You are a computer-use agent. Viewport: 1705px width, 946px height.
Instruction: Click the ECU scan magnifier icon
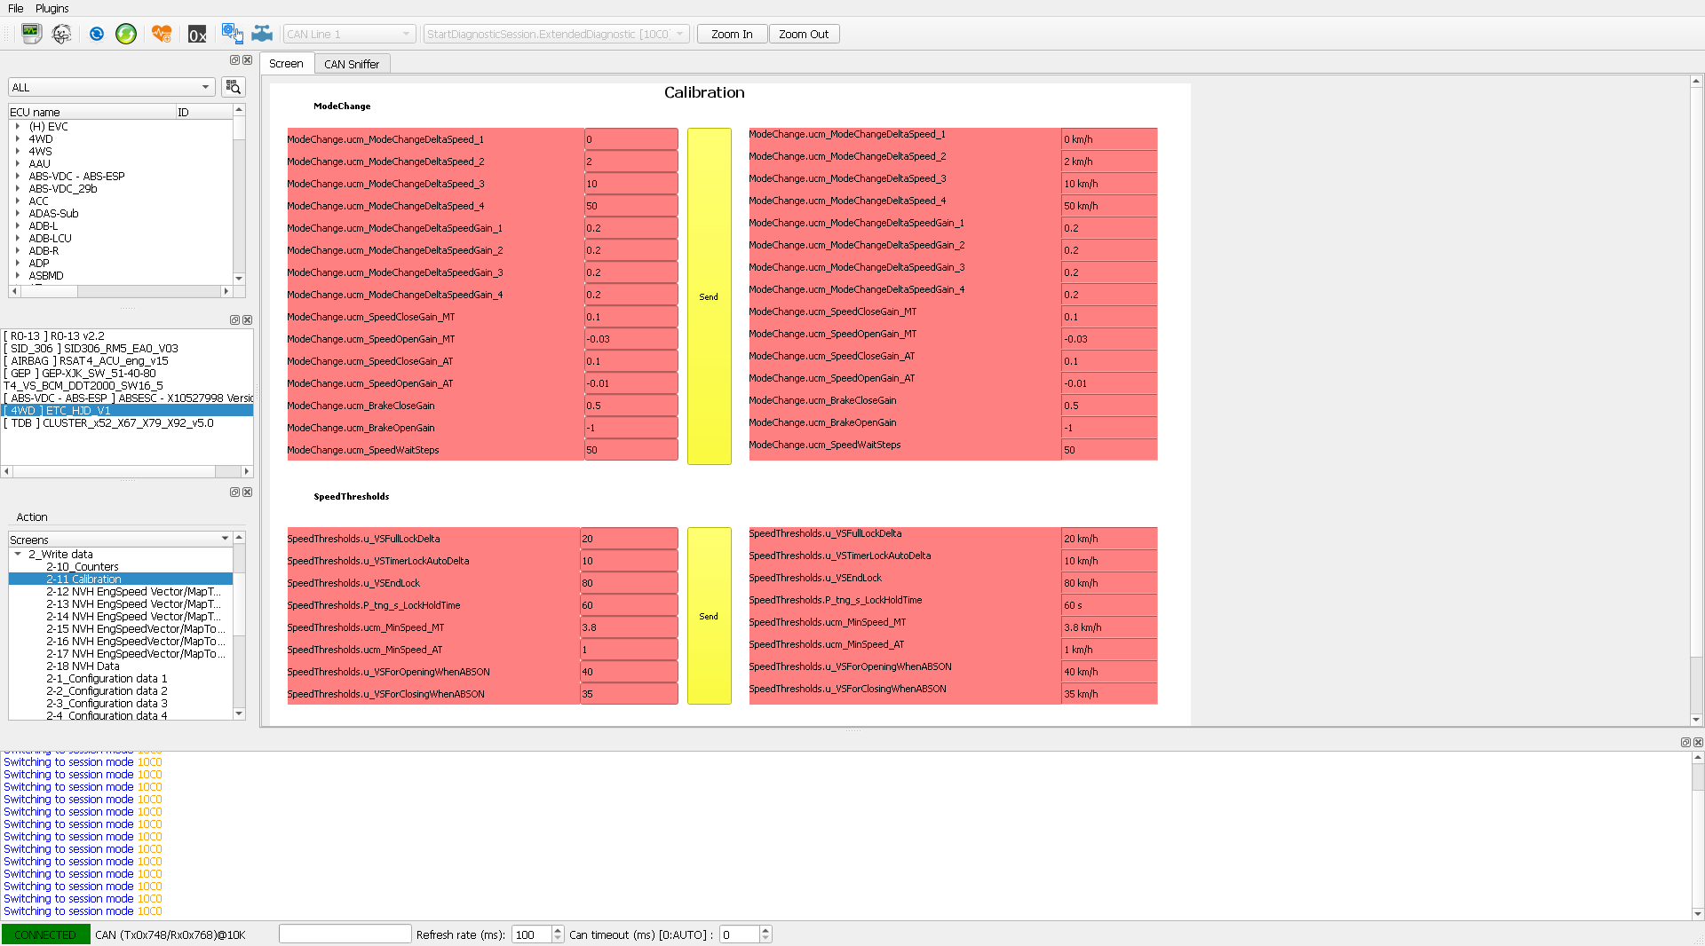233,87
